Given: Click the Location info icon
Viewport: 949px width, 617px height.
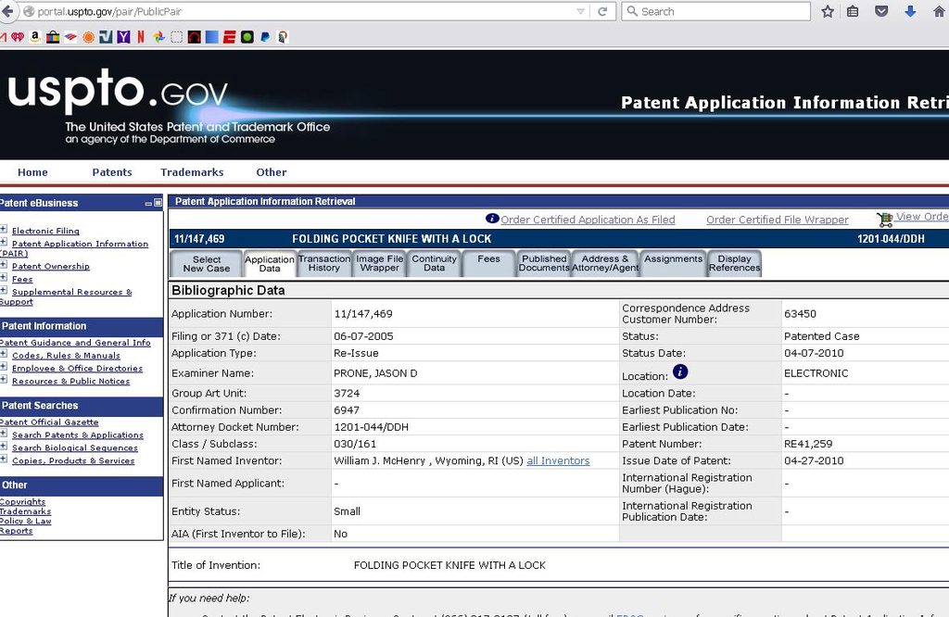Looking at the screenshot, I should (x=680, y=371).
